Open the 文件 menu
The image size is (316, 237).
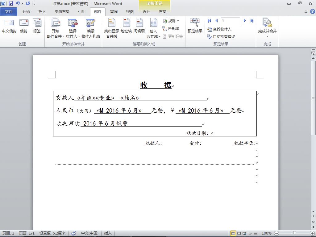point(9,12)
